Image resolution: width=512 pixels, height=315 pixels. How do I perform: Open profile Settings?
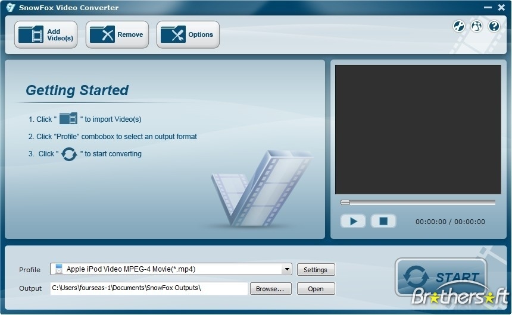coord(316,270)
